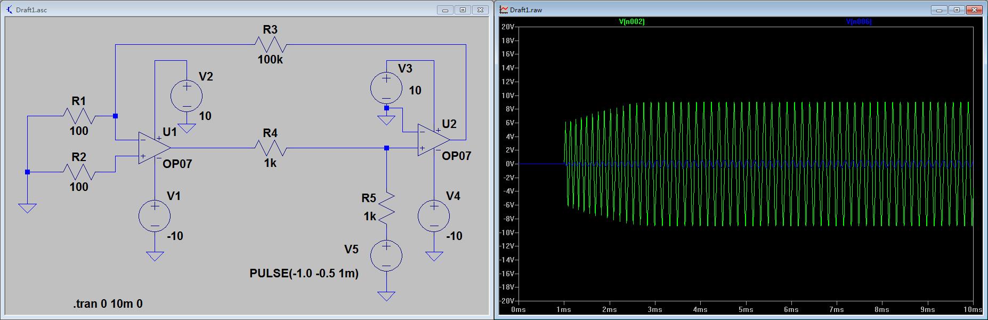Select the U2 op-amp symbol
This screenshot has height=320, width=988.
click(434, 140)
